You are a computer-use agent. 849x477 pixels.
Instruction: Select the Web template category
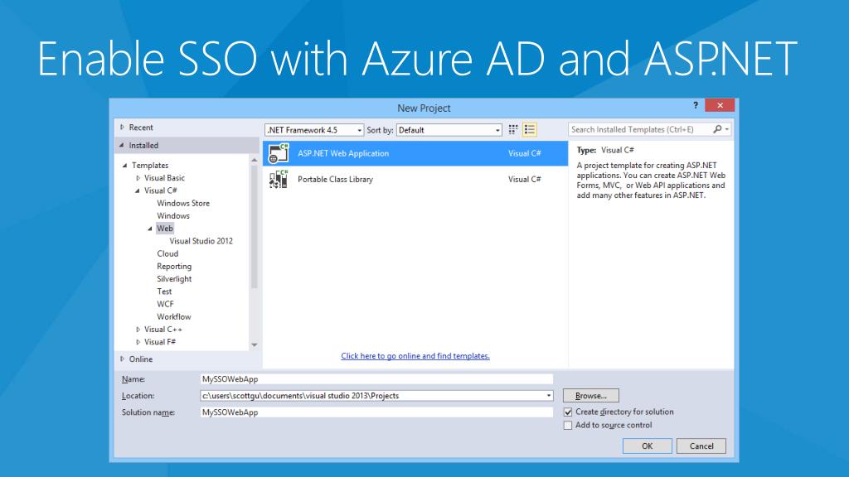tap(165, 229)
